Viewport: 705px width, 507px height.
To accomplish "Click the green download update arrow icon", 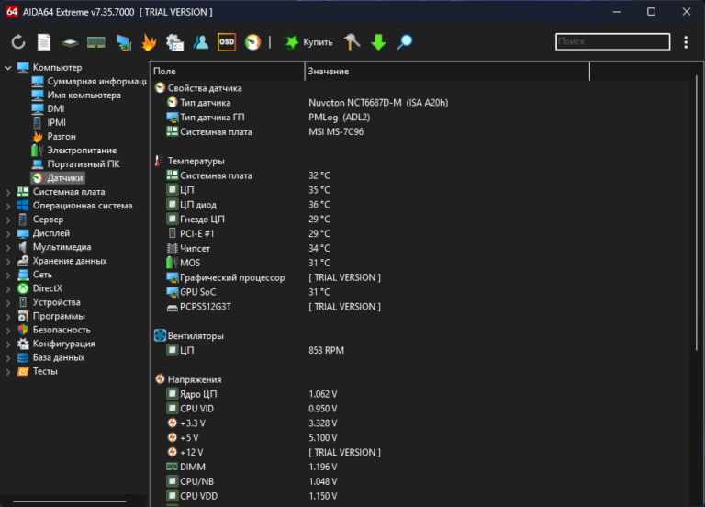I will tap(378, 42).
